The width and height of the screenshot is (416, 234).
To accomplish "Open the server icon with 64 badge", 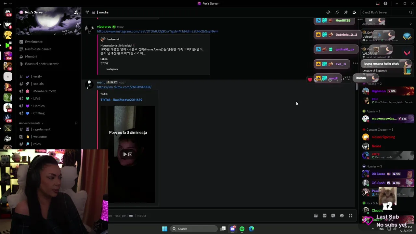I will tap(8, 108).
